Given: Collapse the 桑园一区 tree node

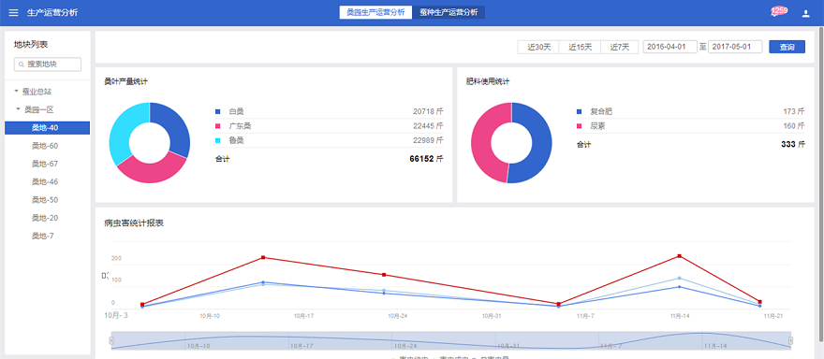Looking at the screenshot, I should 19,109.
